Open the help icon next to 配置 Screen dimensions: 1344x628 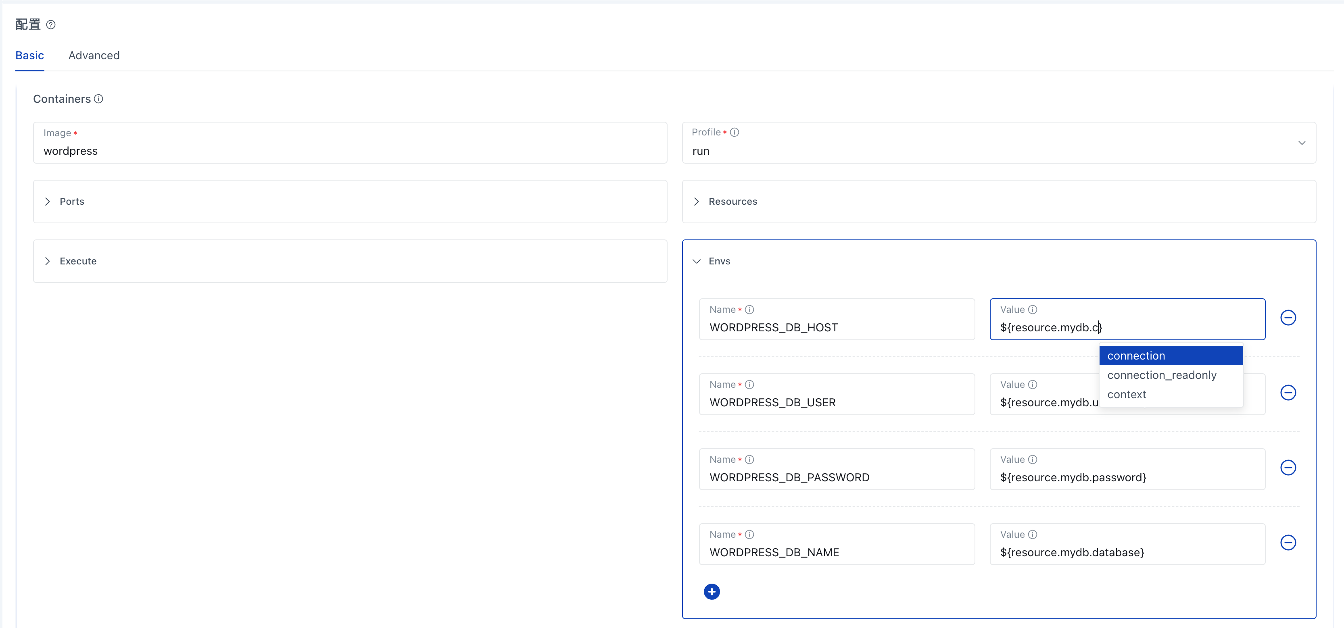50,25
